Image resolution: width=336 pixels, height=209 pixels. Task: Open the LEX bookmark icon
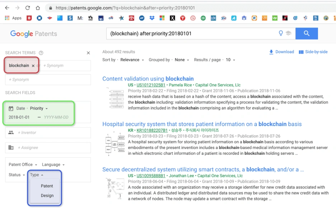[x=213, y=18]
